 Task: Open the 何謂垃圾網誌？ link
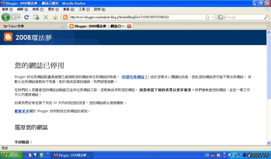coord(135,77)
